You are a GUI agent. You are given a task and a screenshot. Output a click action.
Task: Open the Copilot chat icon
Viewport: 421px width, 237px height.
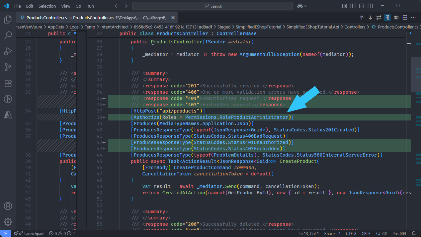coord(300,6)
